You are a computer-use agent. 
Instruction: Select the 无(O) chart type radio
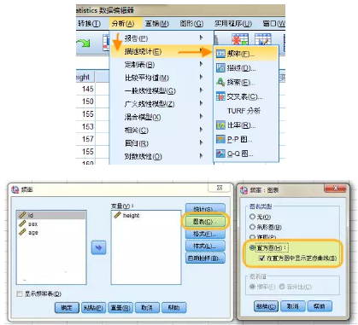pos(252,217)
